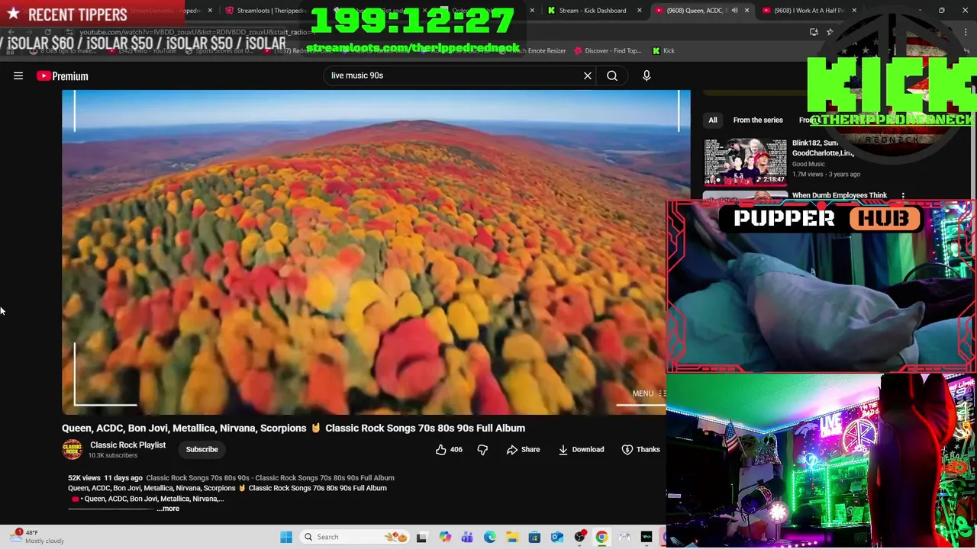
Task: Subscribe to Classic Rock Playlist
Action: coord(202,449)
